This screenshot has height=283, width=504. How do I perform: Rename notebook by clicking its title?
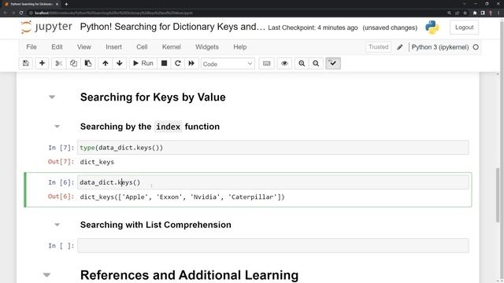click(172, 27)
